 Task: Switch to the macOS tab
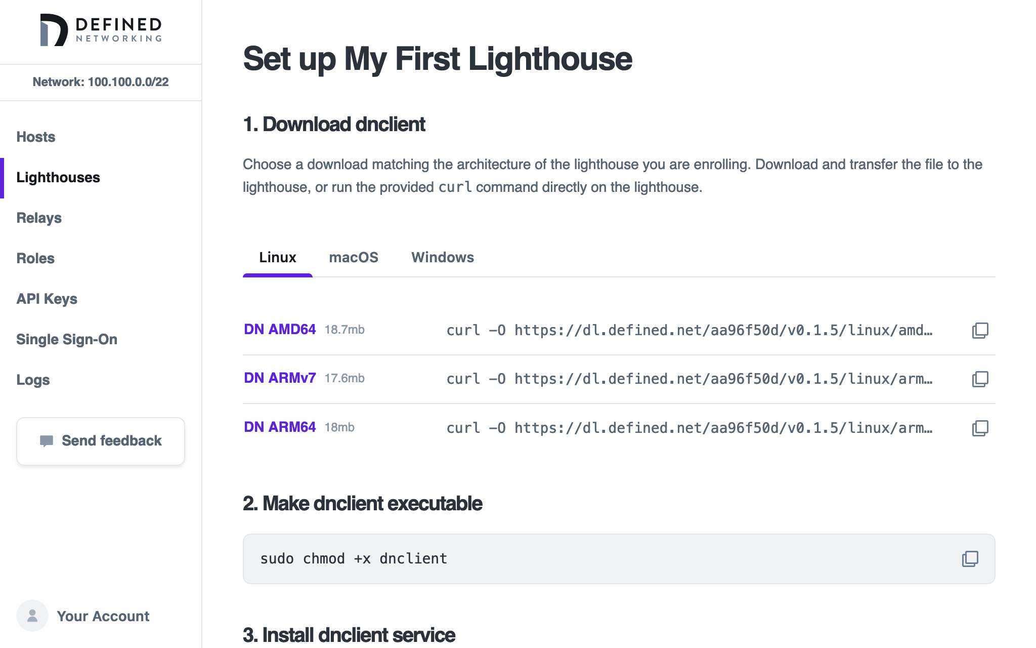tap(354, 258)
